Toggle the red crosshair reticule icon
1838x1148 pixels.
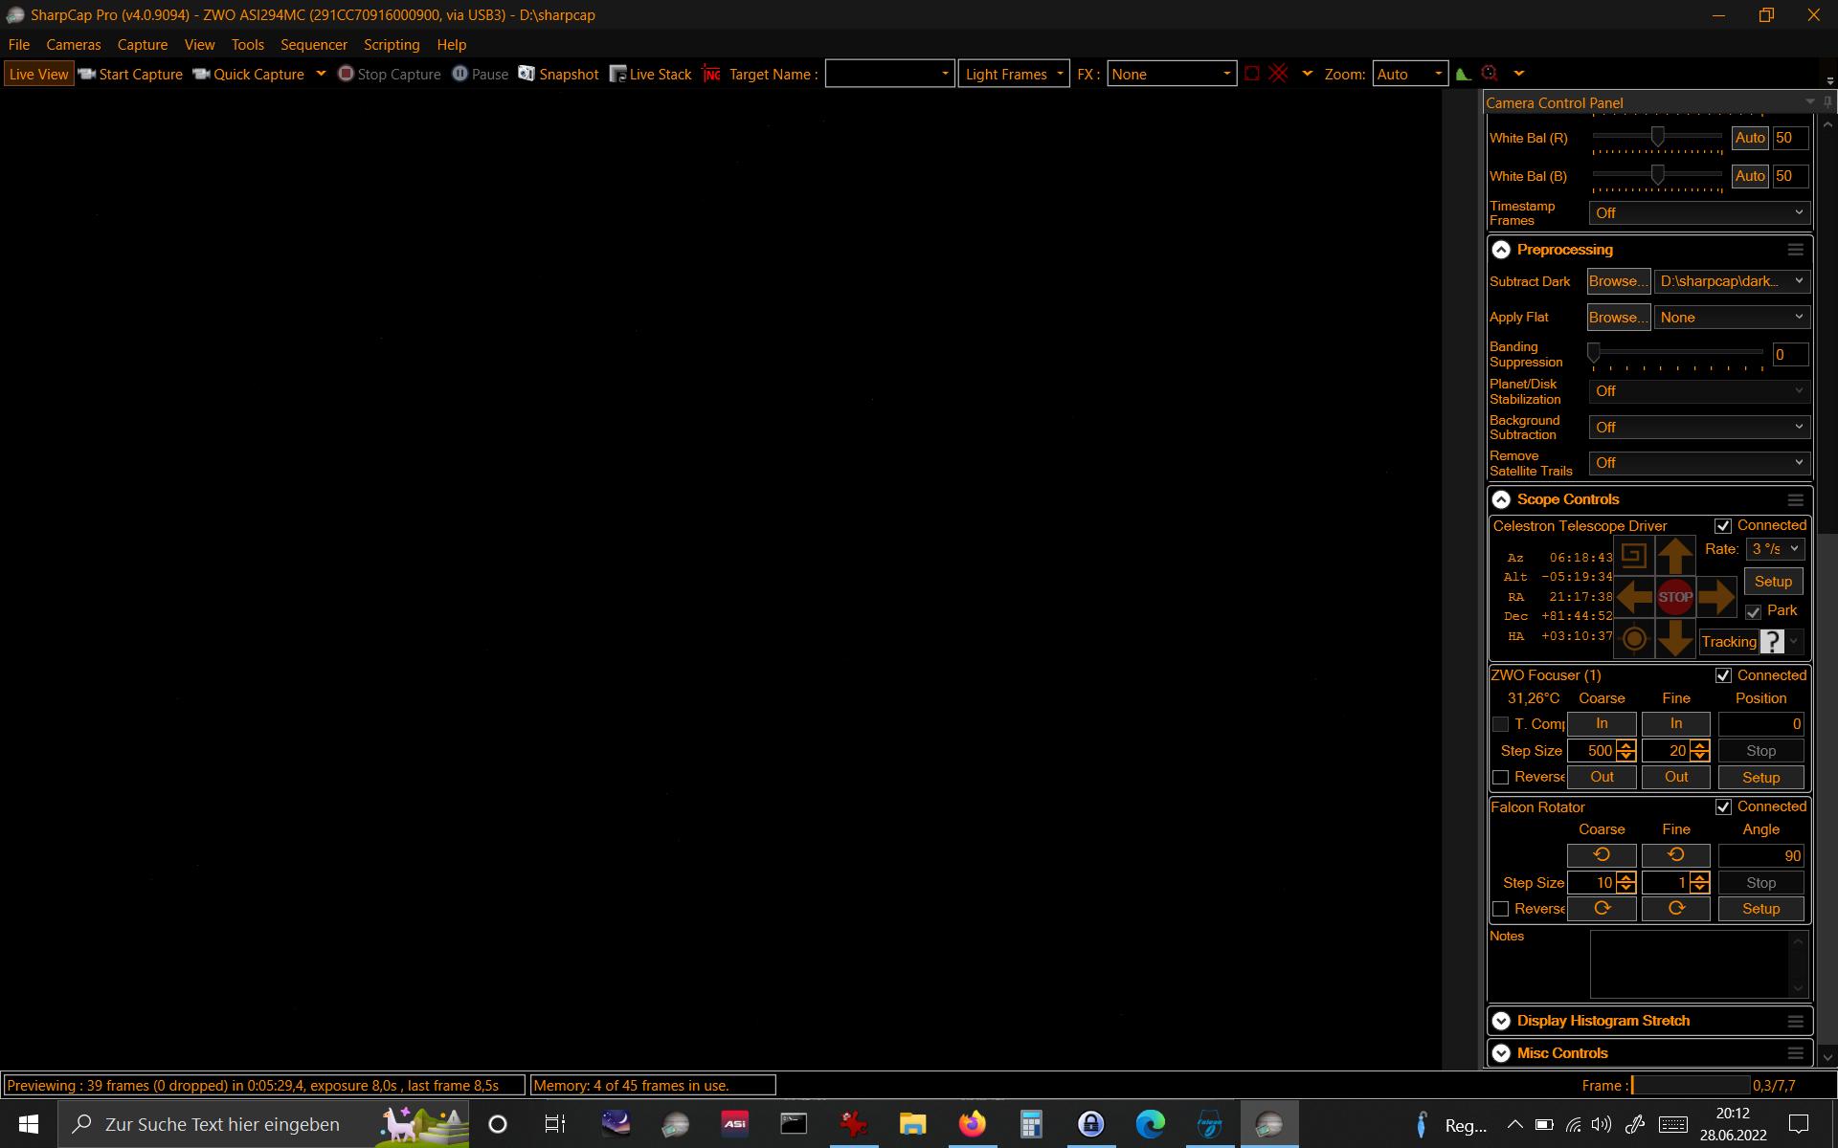point(1278,74)
